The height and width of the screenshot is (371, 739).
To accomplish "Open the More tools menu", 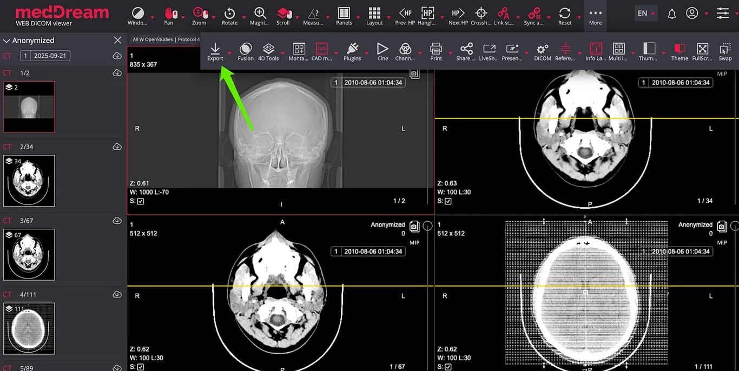I will click(595, 16).
